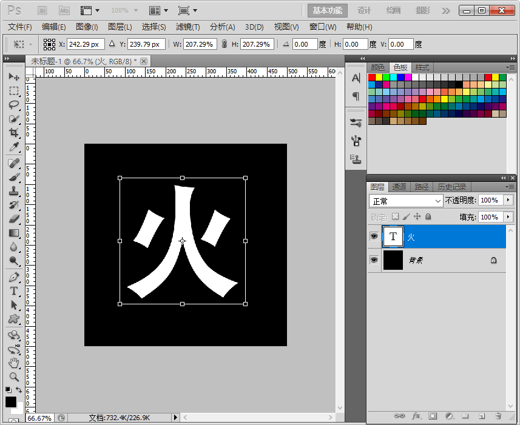Screen dimensions: 520x425
Task: Select the Clone Stamp tool
Action: point(13,191)
